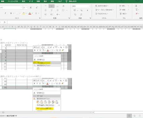This screenshot has width=143, height=118.
Task: Open the borders button in the Font group
Action: click(x=17, y=13)
